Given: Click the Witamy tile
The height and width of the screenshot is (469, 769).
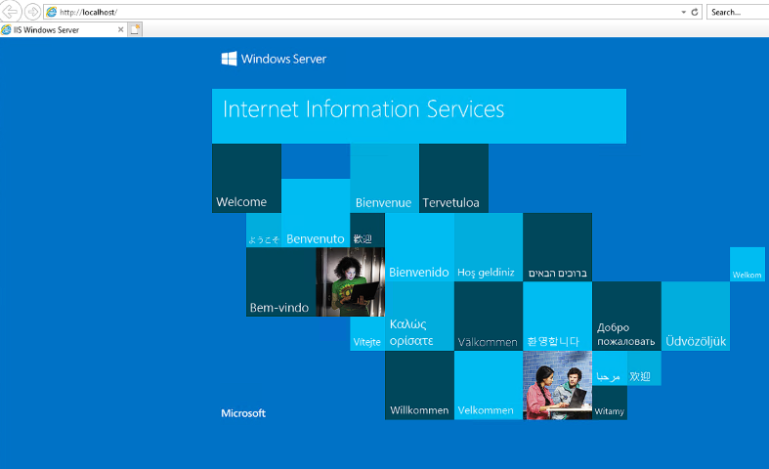Looking at the screenshot, I should 609,403.
